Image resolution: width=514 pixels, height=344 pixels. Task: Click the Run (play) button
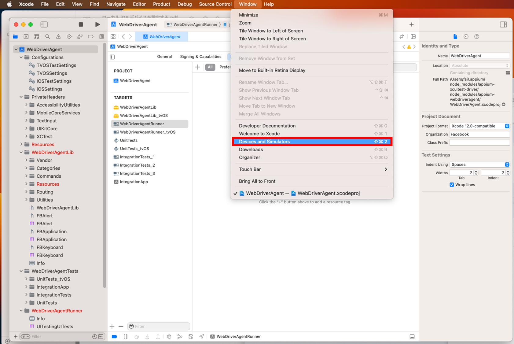click(97, 24)
